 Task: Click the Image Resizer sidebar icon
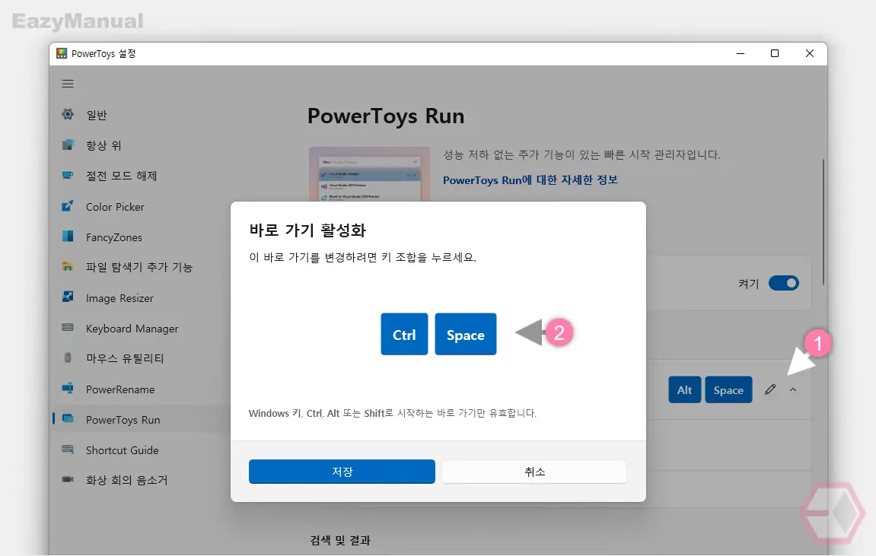[68, 297]
